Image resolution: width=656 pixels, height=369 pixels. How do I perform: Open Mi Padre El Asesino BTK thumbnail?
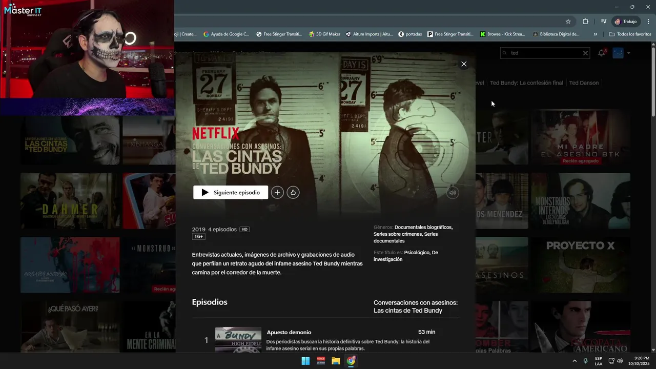pyautogui.click(x=581, y=137)
